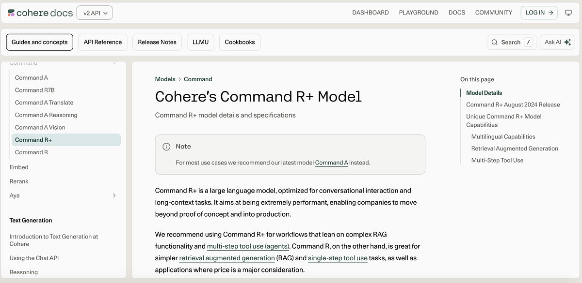Jump to Multilingual Capabilities section
582x283 pixels.
point(503,137)
